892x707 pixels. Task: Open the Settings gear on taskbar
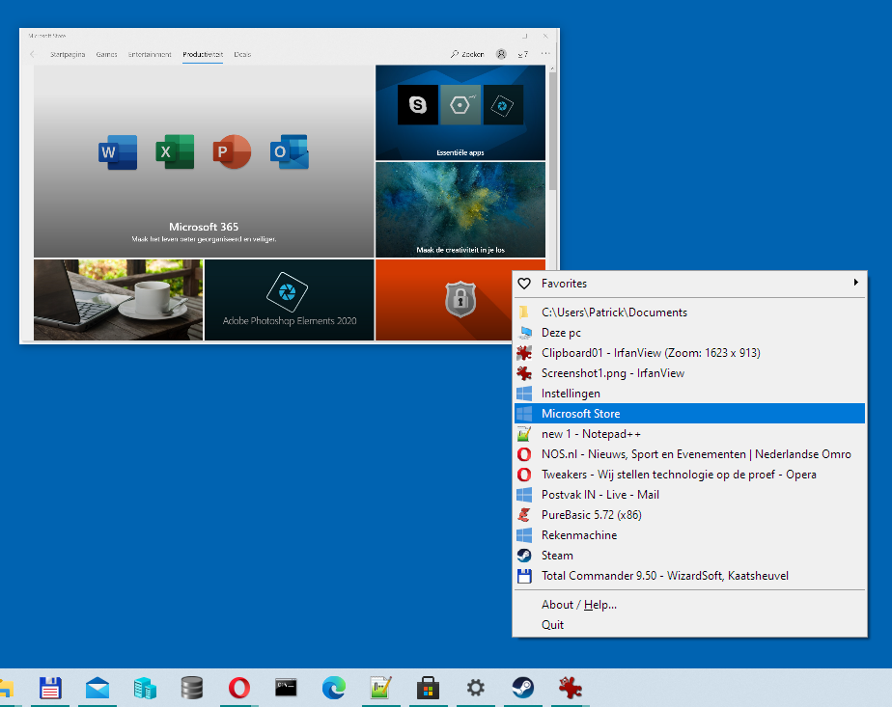pyautogui.click(x=475, y=688)
